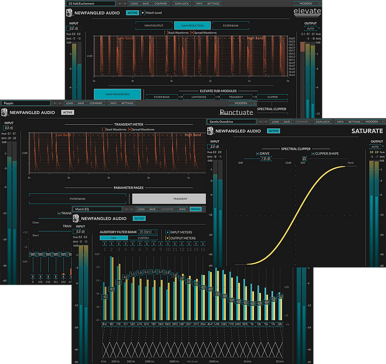Solo the 351 Hz band in Punctuate
Image resolution: width=386 pixels, height=364 pixels.
(55, 276)
